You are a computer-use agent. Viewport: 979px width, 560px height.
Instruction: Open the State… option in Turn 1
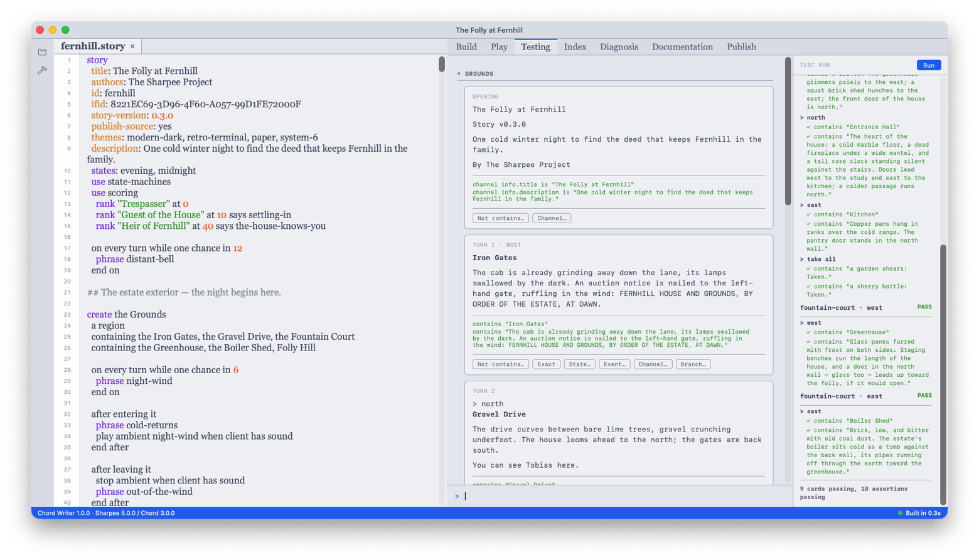pyautogui.click(x=579, y=364)
